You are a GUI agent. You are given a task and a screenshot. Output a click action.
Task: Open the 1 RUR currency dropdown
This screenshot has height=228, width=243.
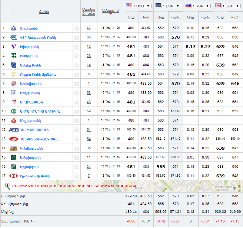[201, 6]
